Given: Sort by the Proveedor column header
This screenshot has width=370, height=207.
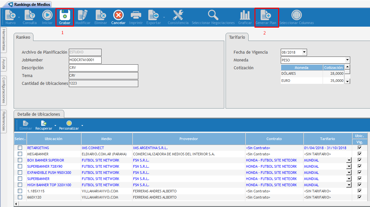Looking at the screenshot, I should coord(189,139).
